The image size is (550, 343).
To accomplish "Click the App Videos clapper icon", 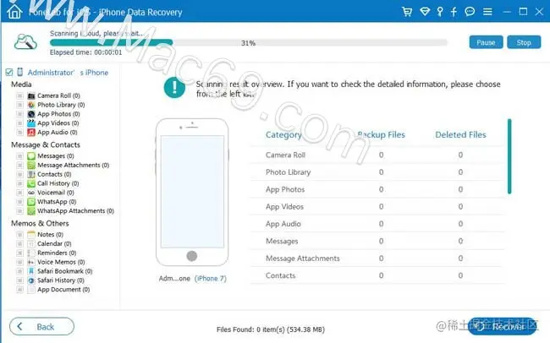I will pos(31,123).
